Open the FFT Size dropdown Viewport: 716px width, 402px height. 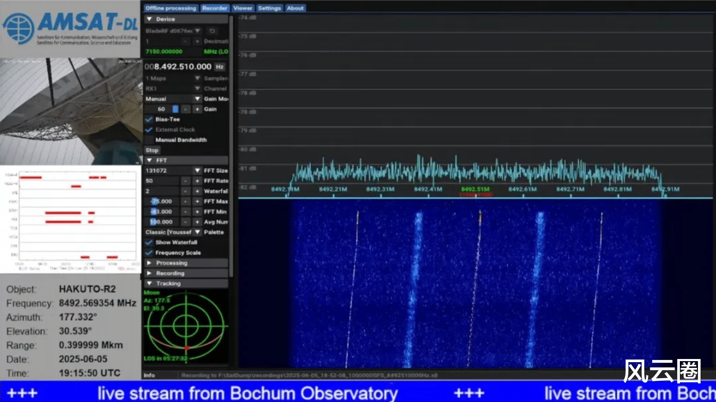tap(173, 171)
